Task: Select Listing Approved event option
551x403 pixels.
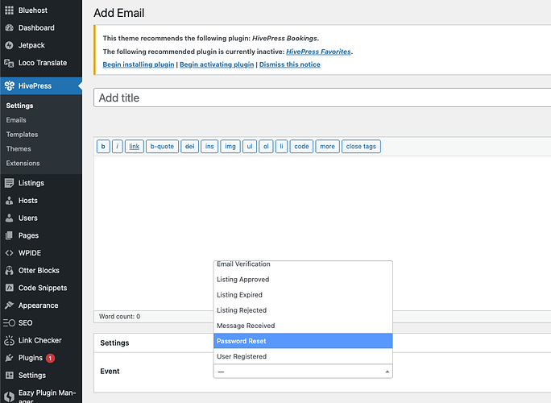Action: (303, 279)
